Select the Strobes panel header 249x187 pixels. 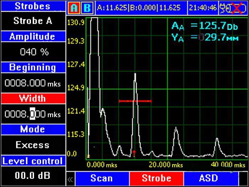pos(33,6)
